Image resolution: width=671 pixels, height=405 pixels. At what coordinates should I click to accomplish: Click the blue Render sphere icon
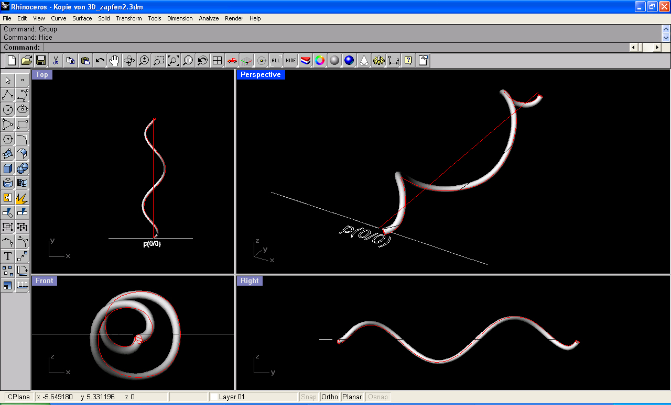point(349,61)
